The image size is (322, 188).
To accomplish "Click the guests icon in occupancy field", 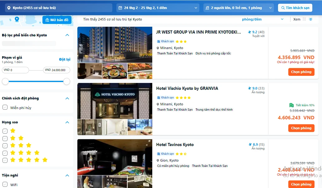I will tap(207, 8).
